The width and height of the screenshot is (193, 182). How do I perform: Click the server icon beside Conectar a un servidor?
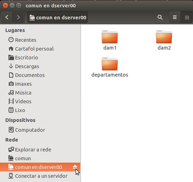coord(11,176)
